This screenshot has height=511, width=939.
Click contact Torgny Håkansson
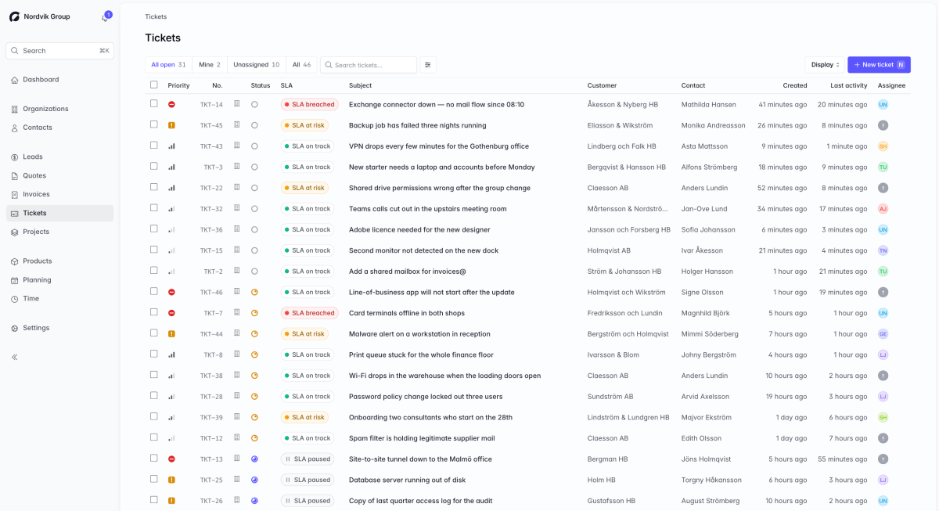[x=711, y=480]
